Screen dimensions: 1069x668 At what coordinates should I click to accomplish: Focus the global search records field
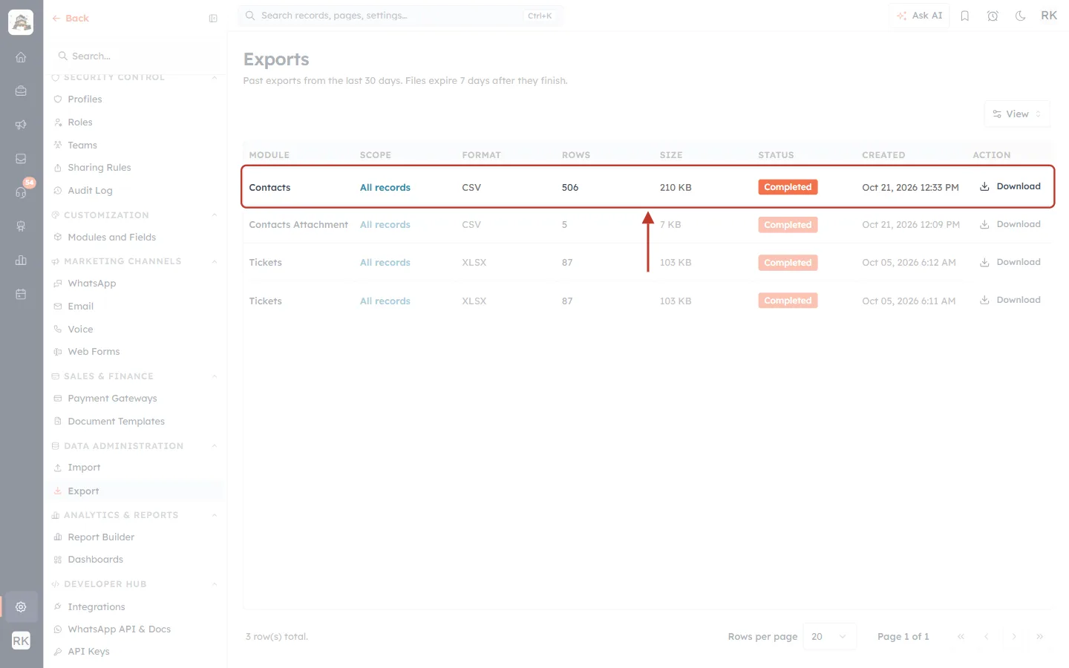(400, 16)
